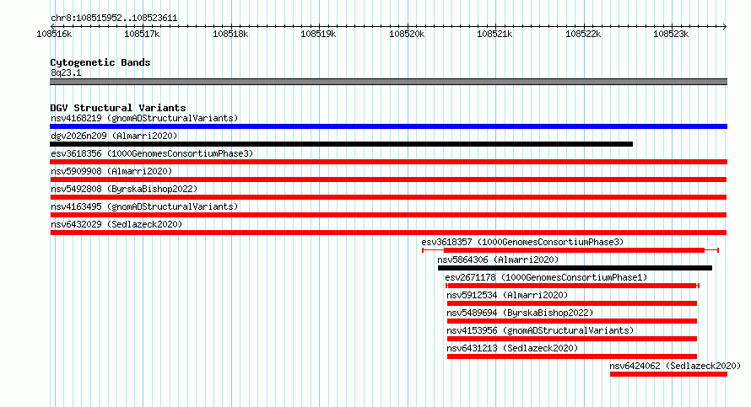Viewport: 751px width, 407px height.
Task: Open variant label esv3618356 (1000GenomesConsortiumPhase3)
Action: pyautogui.click(x=152, y=153)
